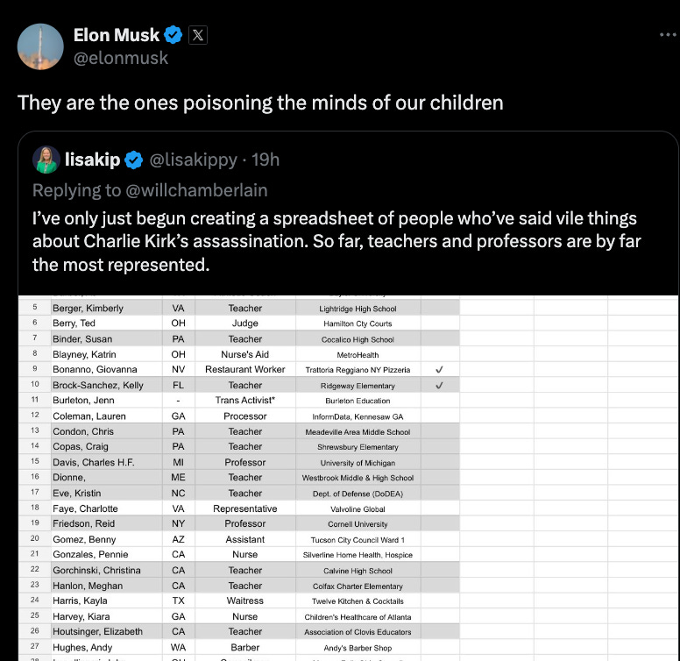Image resolution: width=680 pixels, height=661 pixels.
Task: Click the checkmark in the Brock-Sanchez, Kelly row
Action: (x=439, y=385)
